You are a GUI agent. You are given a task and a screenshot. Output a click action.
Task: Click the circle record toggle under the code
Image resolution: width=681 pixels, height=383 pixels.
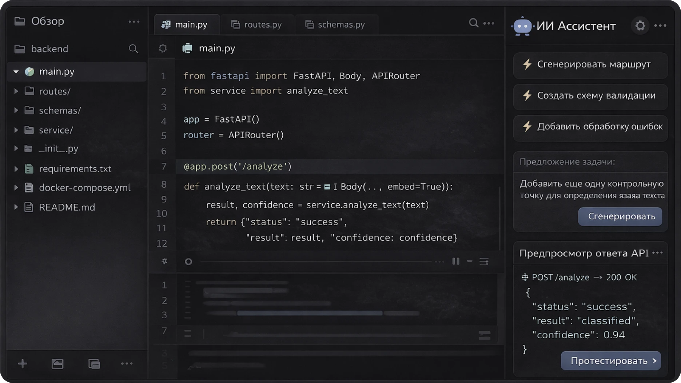[x=188, y=262]
